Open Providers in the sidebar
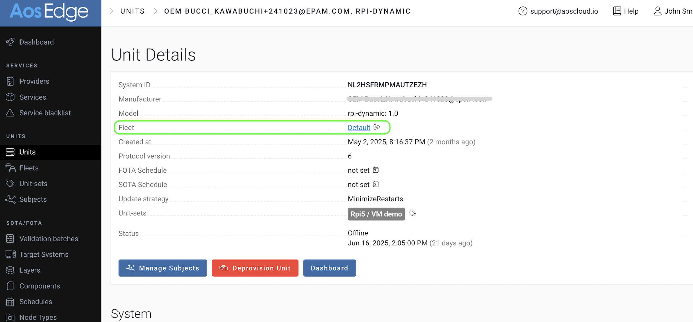 [34, 81]
